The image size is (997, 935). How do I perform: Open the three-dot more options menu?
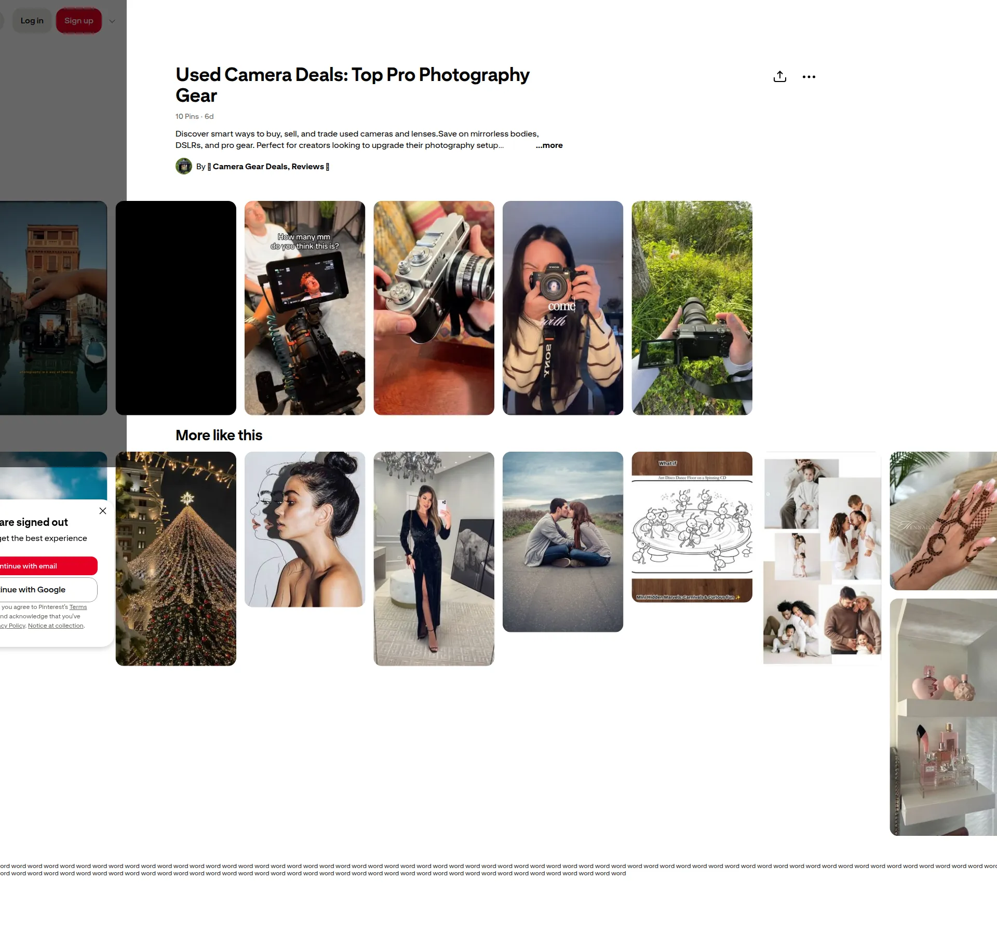click(809, 77)
